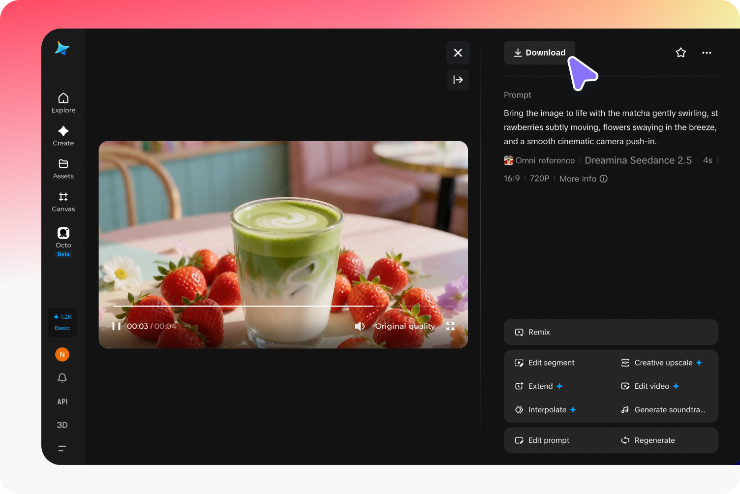Screen dimensions: 740x494
Task: Click the Omni reference thumbnail
Action: pos(509,160)
